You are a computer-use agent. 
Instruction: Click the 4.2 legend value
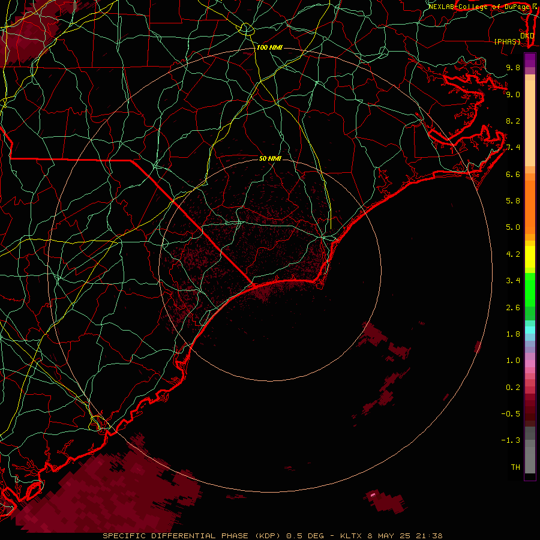513,254
